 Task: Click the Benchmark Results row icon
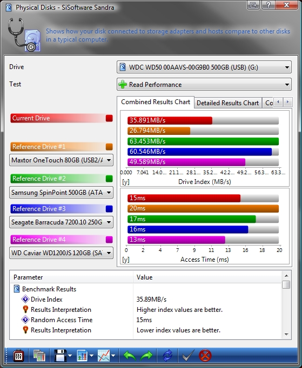[17, 289]
